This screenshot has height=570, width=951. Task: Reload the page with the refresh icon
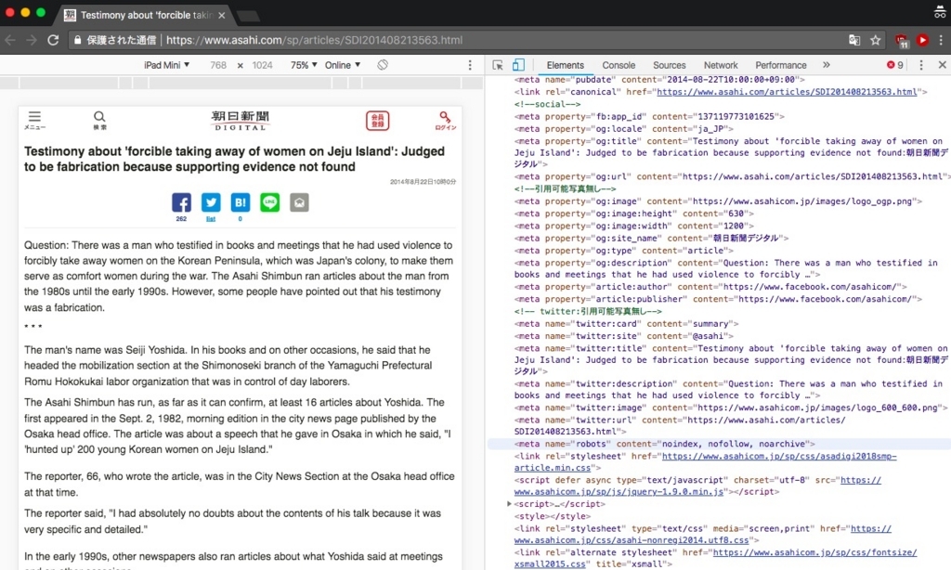pyautogui.click(x=53, y=40)
